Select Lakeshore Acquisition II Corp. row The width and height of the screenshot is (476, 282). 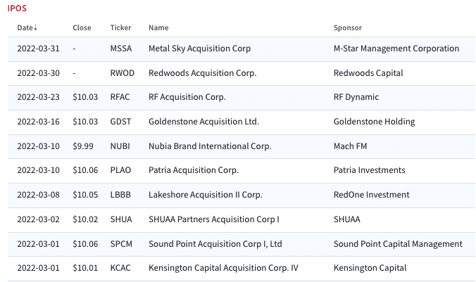pyautogui.click(x=242, y=196)
